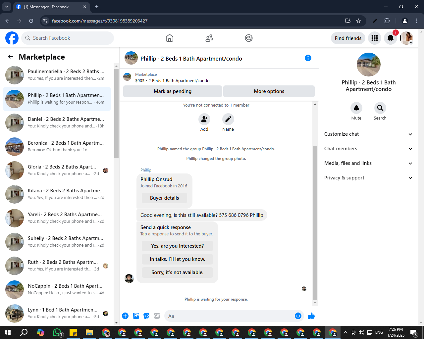Search in conversation magnifier icon
Image resolution: width=424 pixels, height=339 pixels.
tap(380, 108)
